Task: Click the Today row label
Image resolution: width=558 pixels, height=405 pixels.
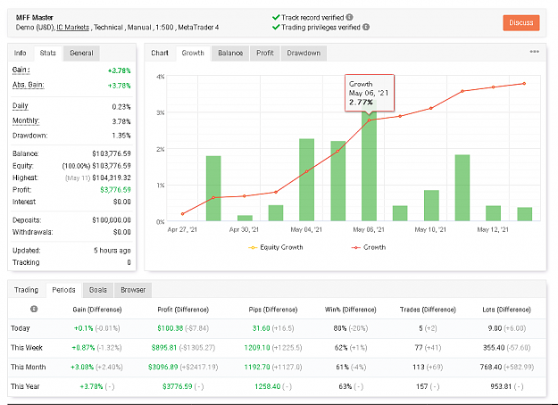Action: coord(21,328)
